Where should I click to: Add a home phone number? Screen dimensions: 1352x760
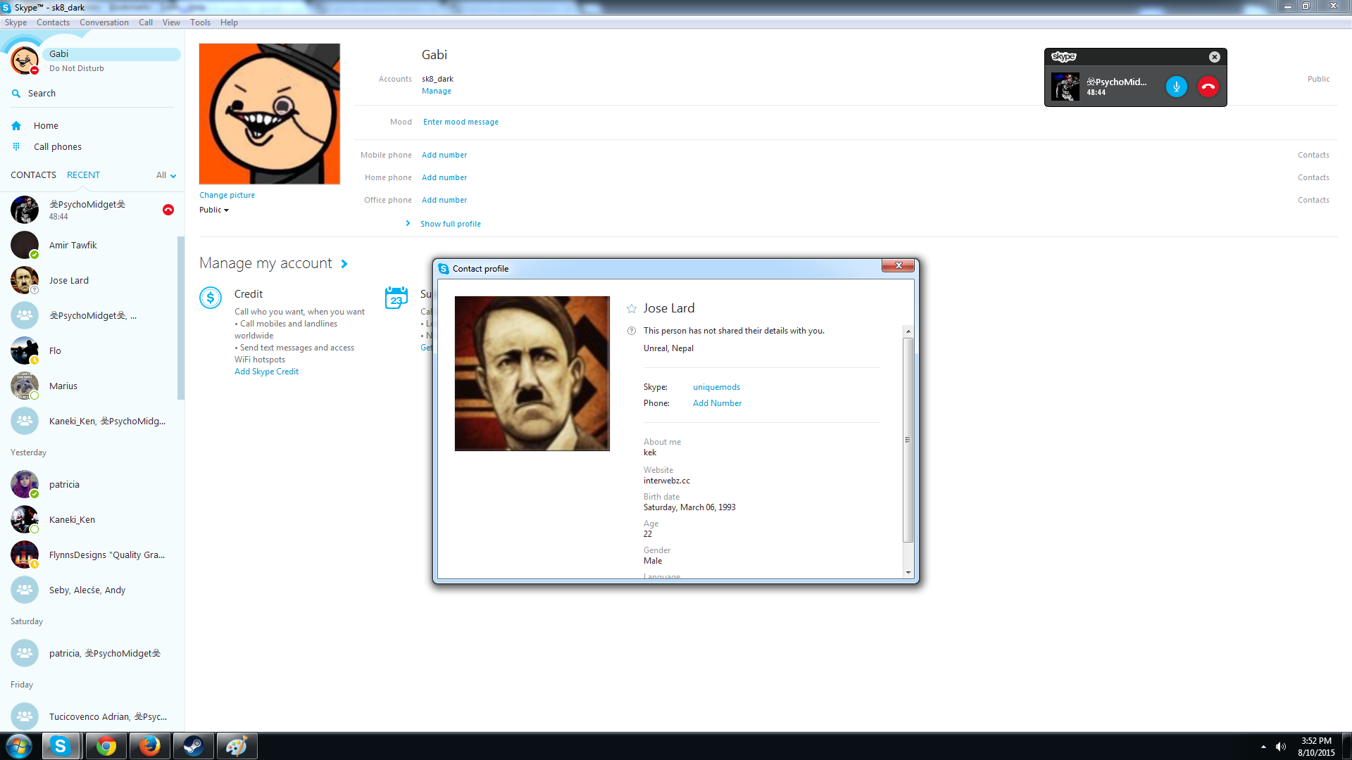pyautogui.click(x=444, y=177)
